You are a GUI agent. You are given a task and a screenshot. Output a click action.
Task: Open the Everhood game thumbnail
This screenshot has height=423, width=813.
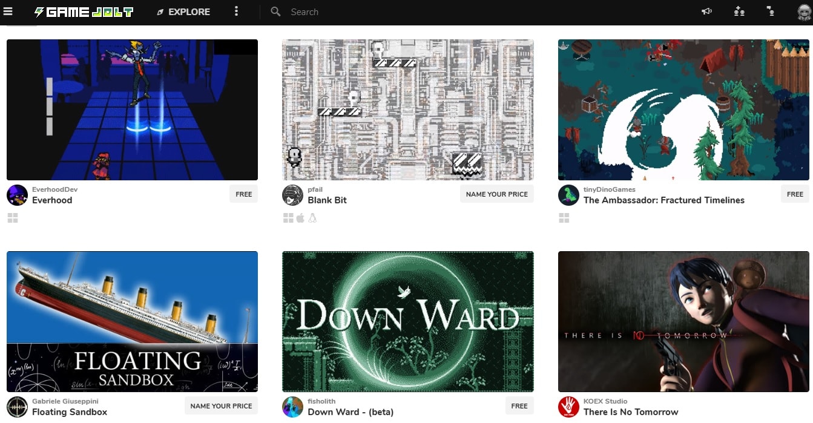[x=132, y=110]
